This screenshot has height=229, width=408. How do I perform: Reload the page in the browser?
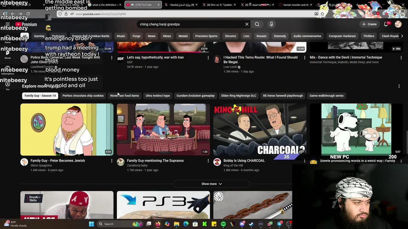click(x=28, y=14)
